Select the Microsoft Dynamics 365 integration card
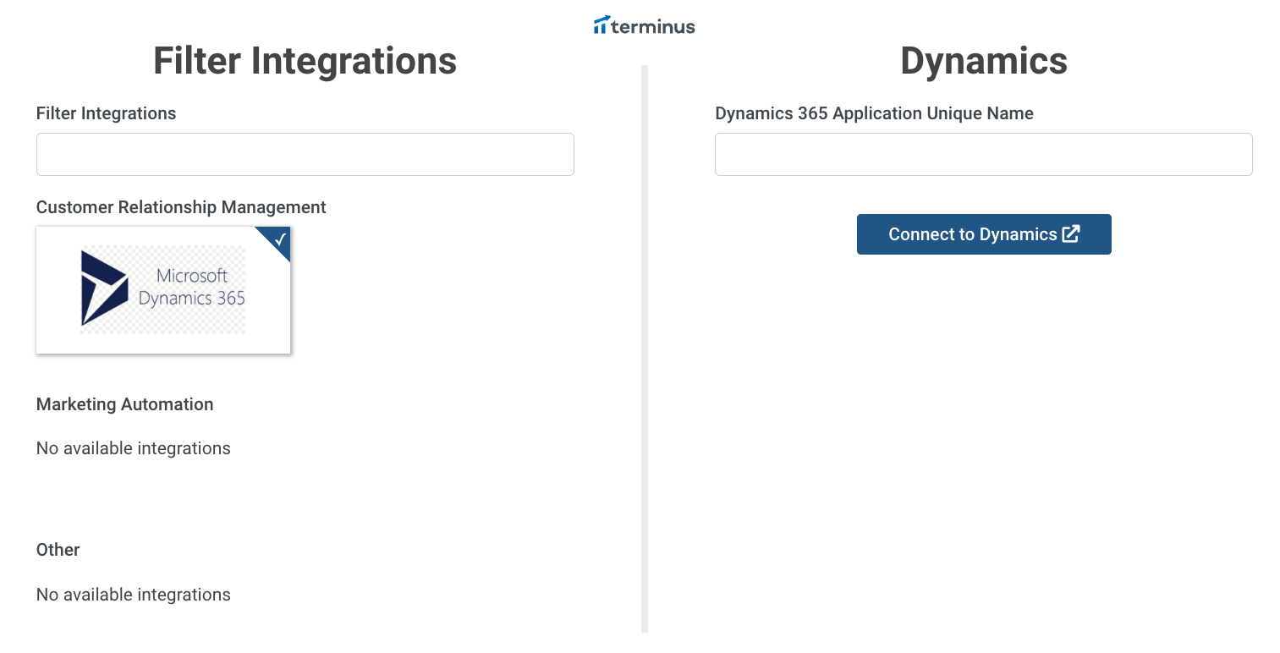 (163, 290)
